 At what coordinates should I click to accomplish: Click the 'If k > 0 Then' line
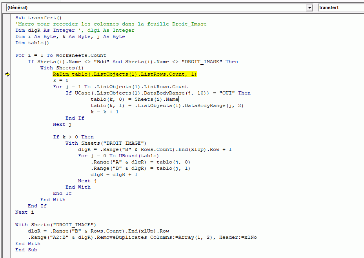click(73, 137)
